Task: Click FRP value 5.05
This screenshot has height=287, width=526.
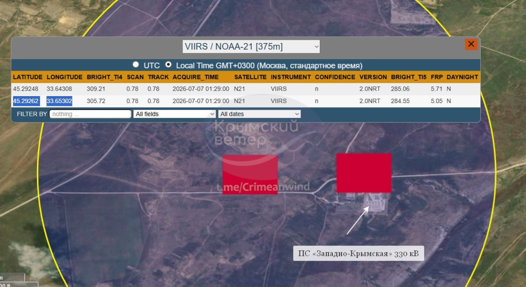Action: pyautogui.click(x=436, y=101)
